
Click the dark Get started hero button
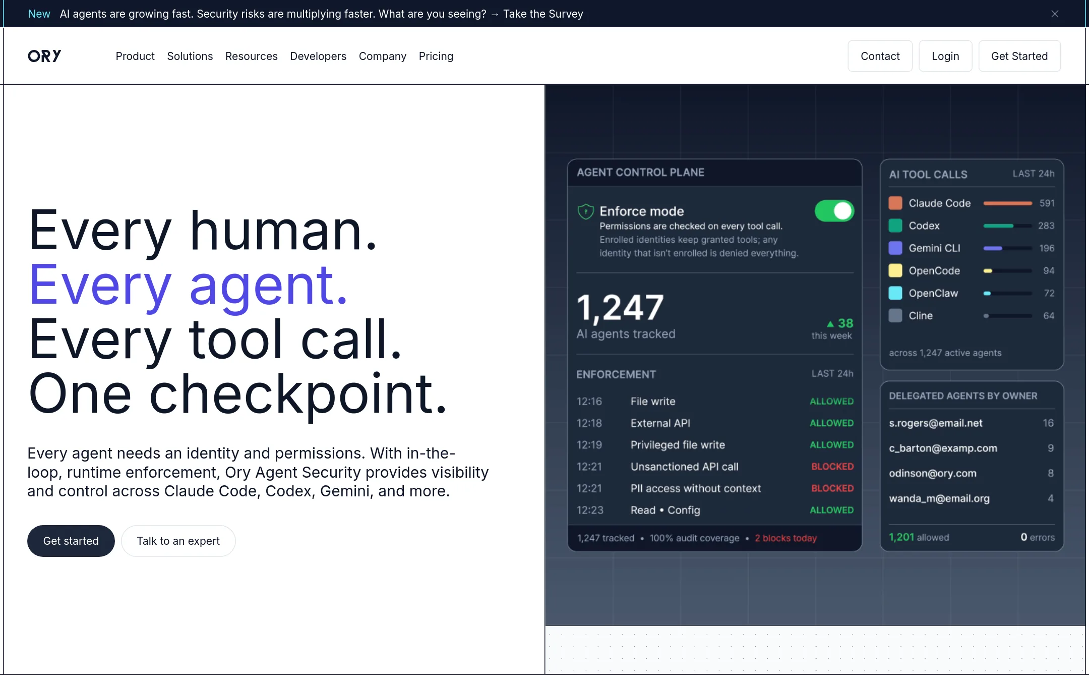71,541
